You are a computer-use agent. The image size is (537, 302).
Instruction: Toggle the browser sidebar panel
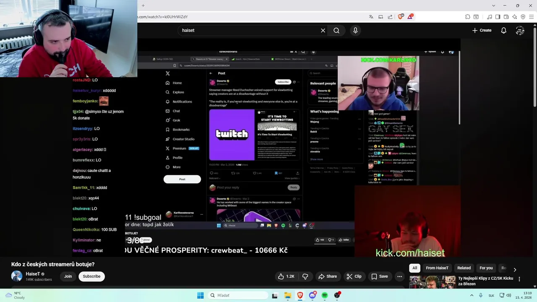tap(498, 17)
